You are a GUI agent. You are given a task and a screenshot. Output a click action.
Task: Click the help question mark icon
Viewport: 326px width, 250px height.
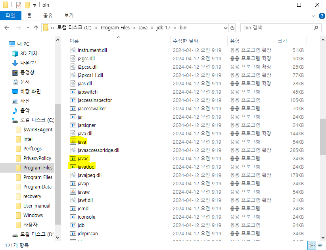pos(322,16)
